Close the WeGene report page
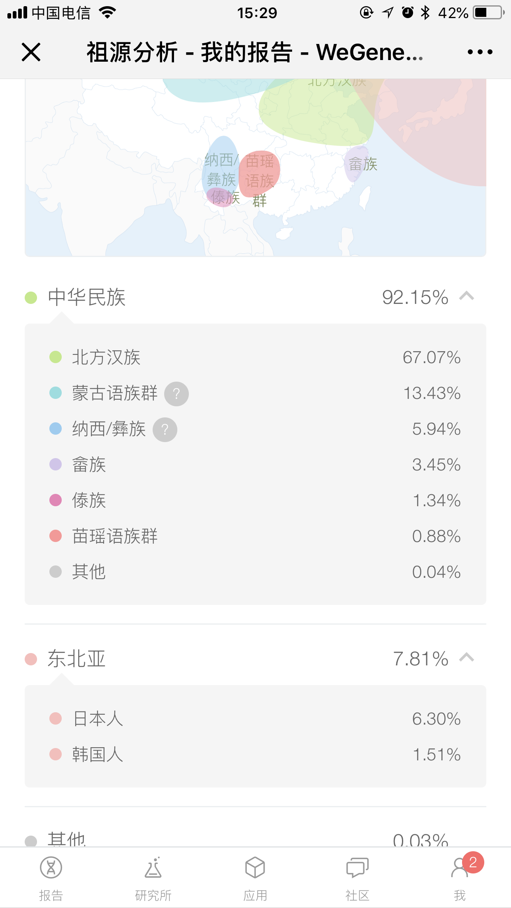Image resolution: width=511 pixels, height=908 pixels. coord(31,52)
